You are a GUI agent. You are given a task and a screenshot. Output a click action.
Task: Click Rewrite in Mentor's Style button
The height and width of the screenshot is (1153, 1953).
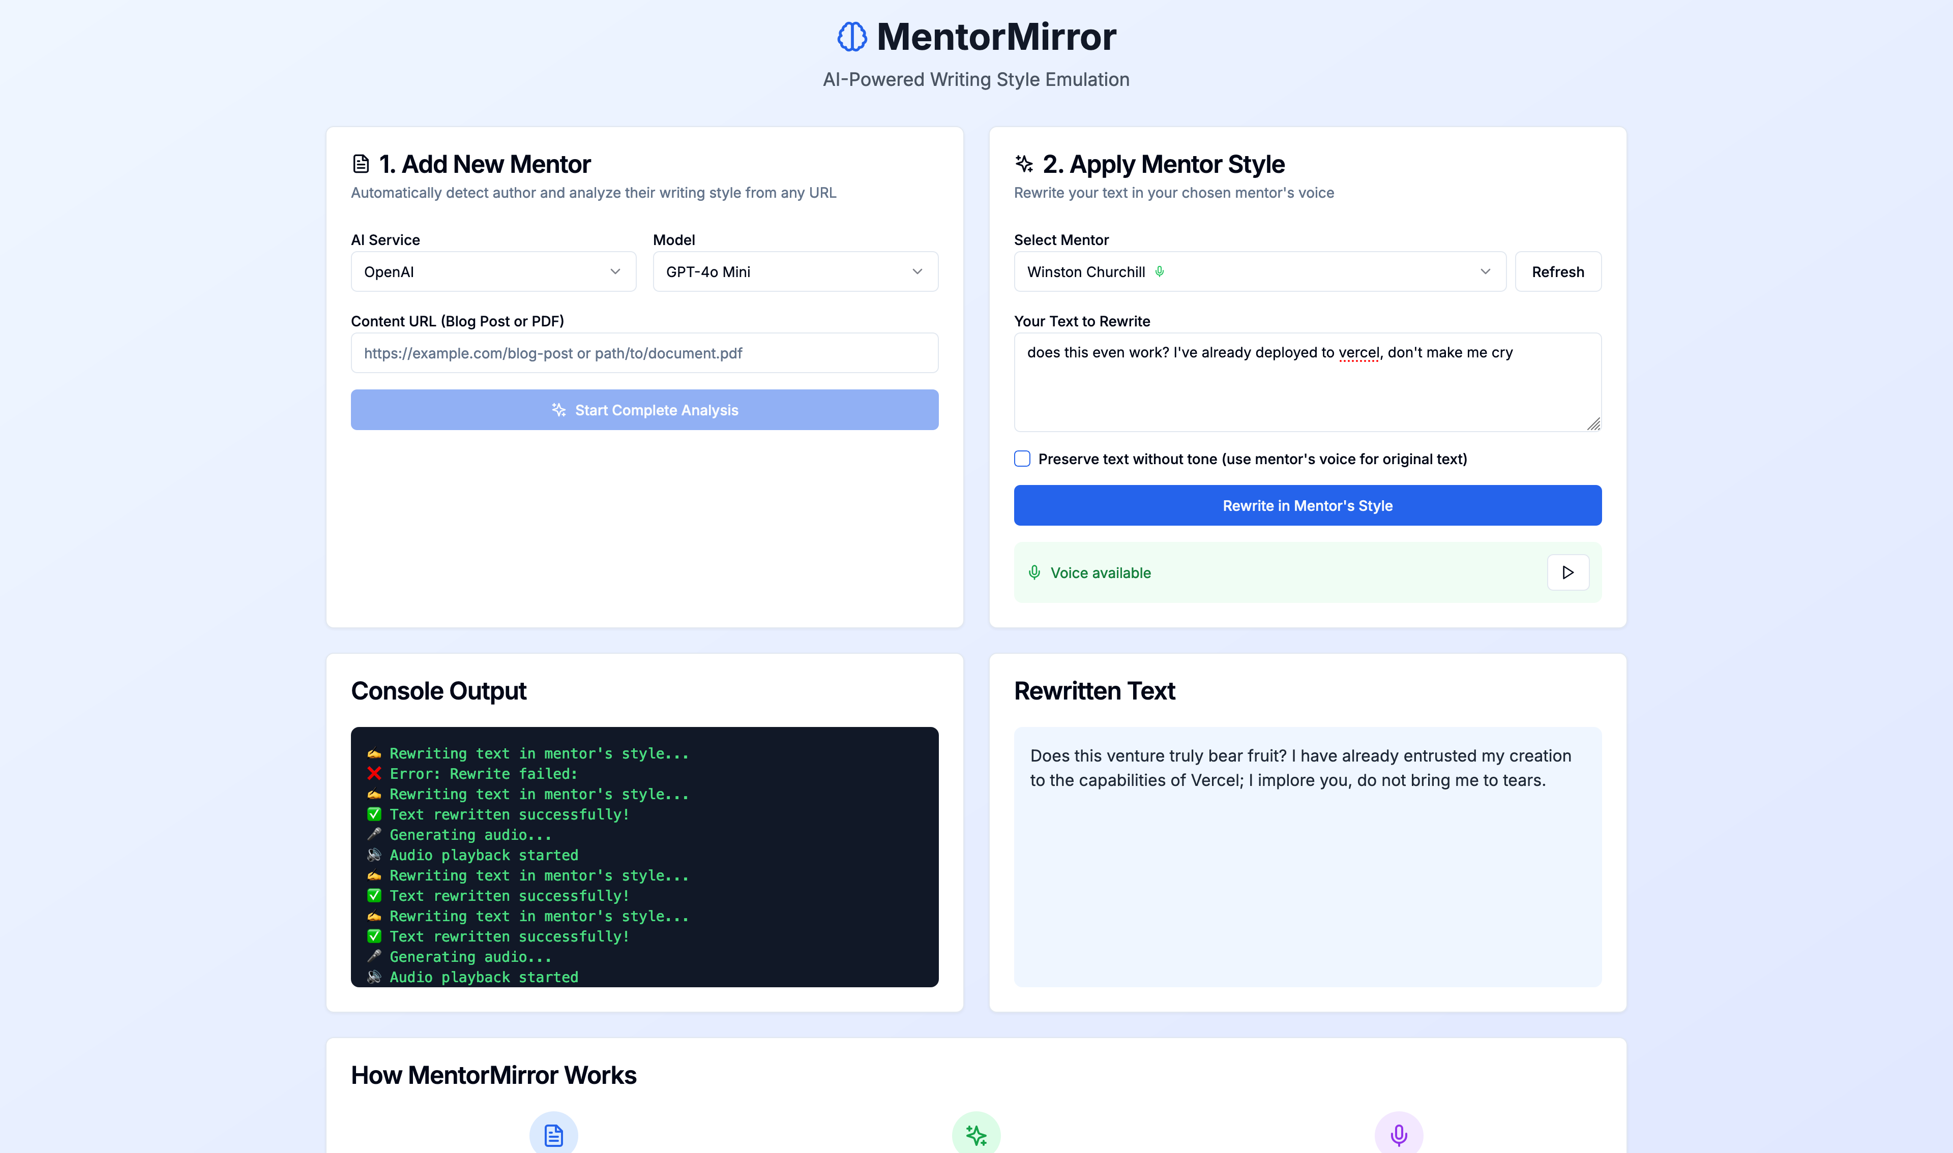1307,506
